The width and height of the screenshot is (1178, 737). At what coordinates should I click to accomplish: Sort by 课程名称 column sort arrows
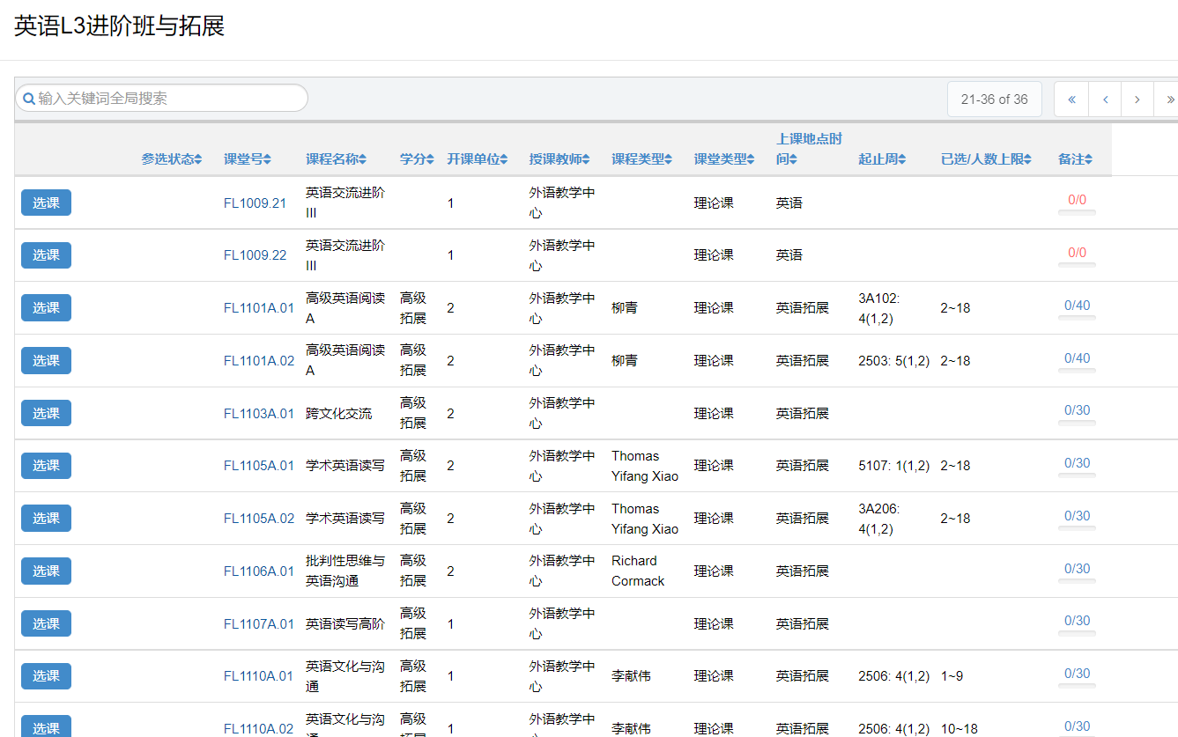362,159
